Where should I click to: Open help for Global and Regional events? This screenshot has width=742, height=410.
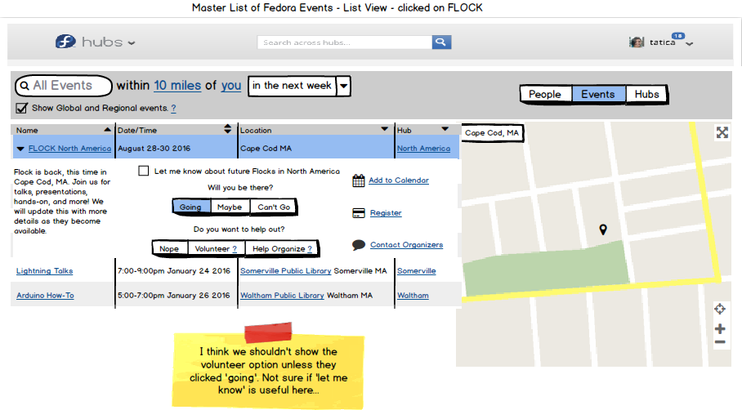(x=174, y=109)
